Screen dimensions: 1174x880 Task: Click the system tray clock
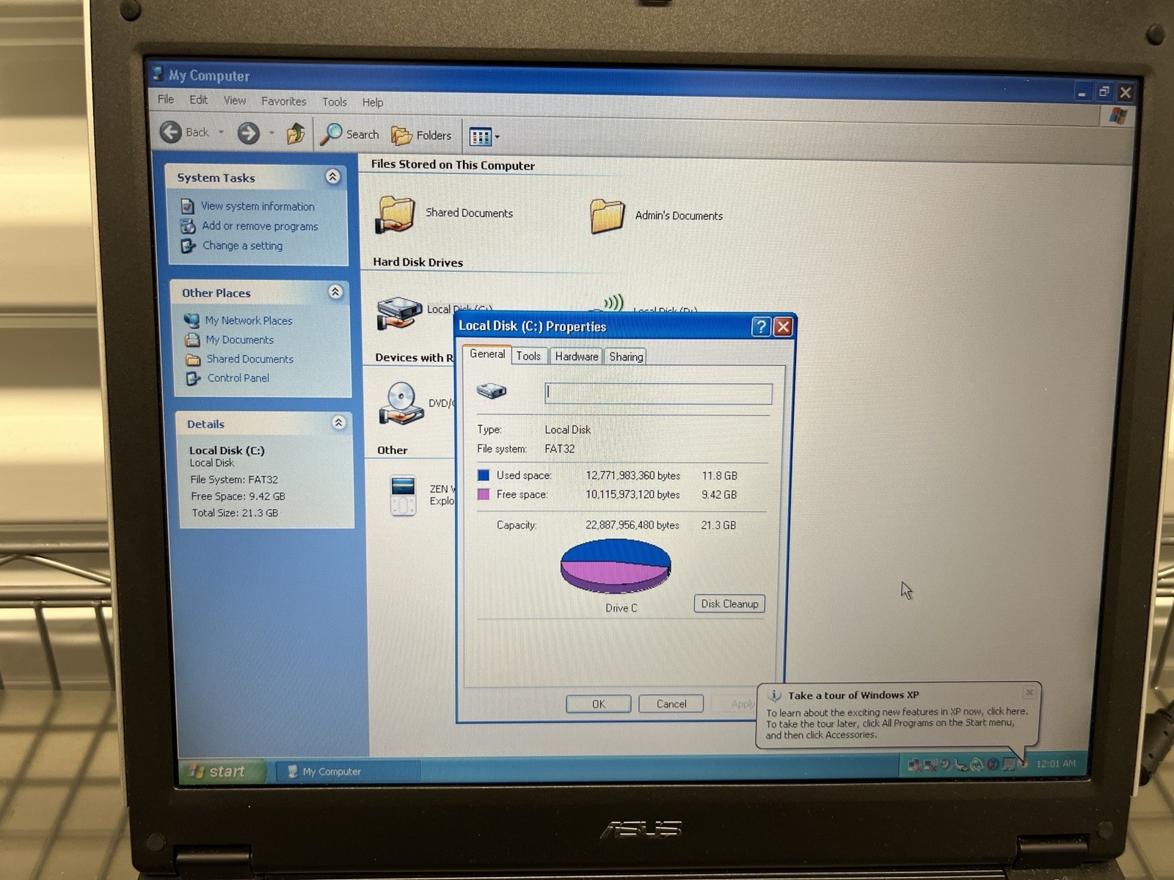pos(1056,763)
